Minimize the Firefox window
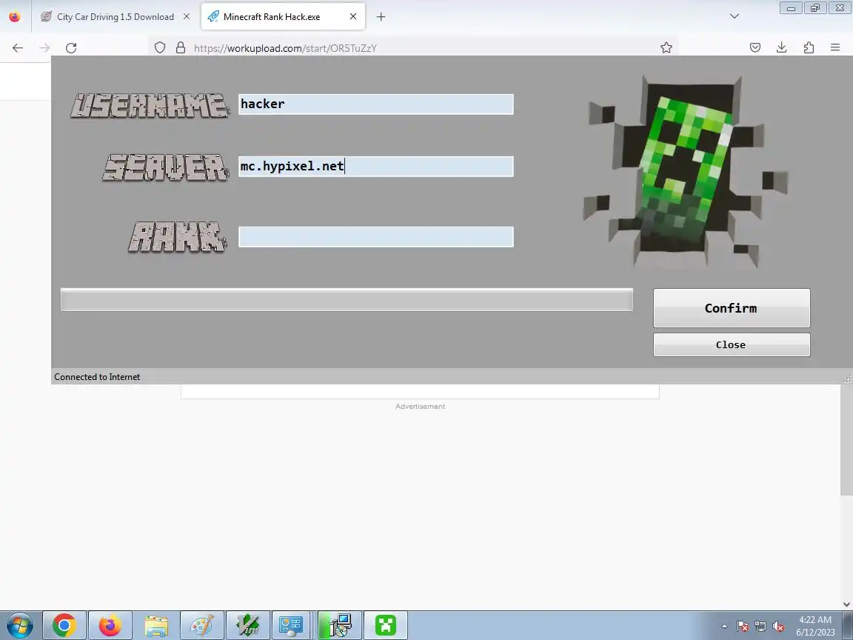Image resolution: width=853 pixels, height=640 pixels. point(791,8)
